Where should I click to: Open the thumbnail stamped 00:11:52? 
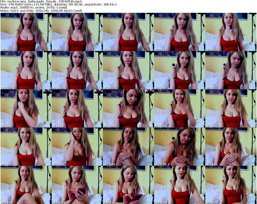[231, 70]
